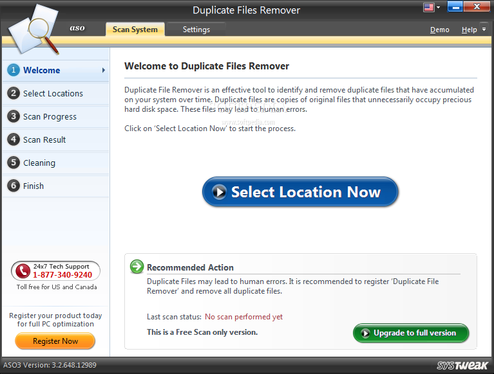Click the step 5 number circle
The image size is (494, 374).
[14, 163]
